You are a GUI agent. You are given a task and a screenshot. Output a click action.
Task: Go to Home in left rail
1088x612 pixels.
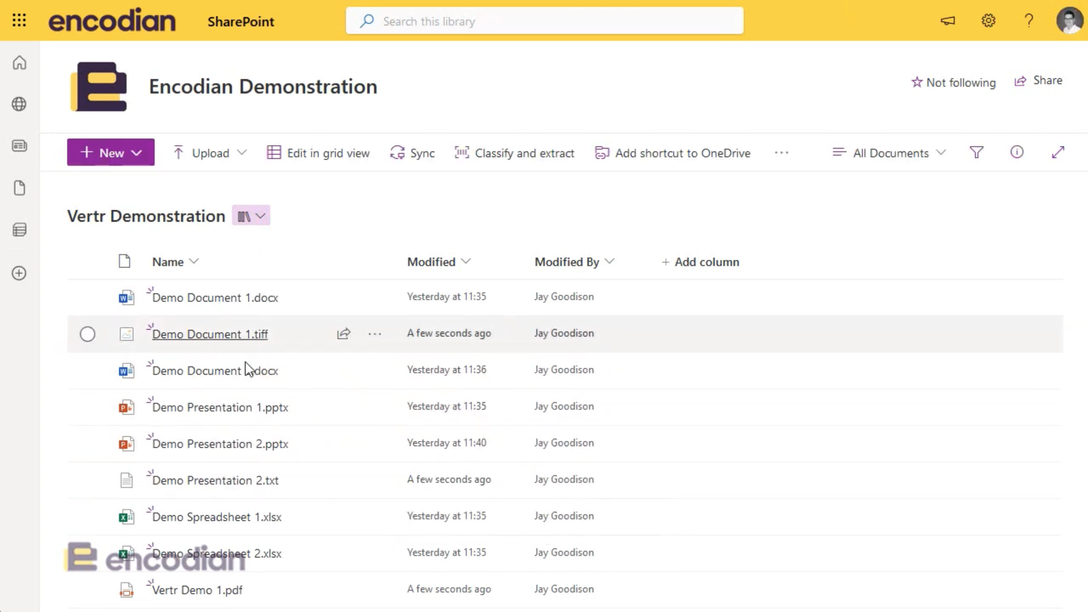click(19, 62)
